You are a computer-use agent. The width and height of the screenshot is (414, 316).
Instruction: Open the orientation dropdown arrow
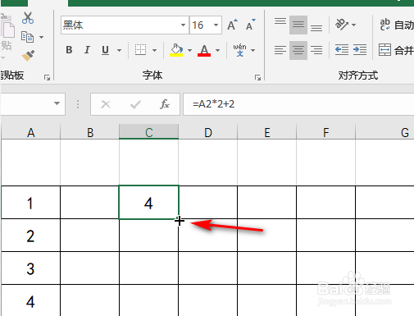(354, 25)
